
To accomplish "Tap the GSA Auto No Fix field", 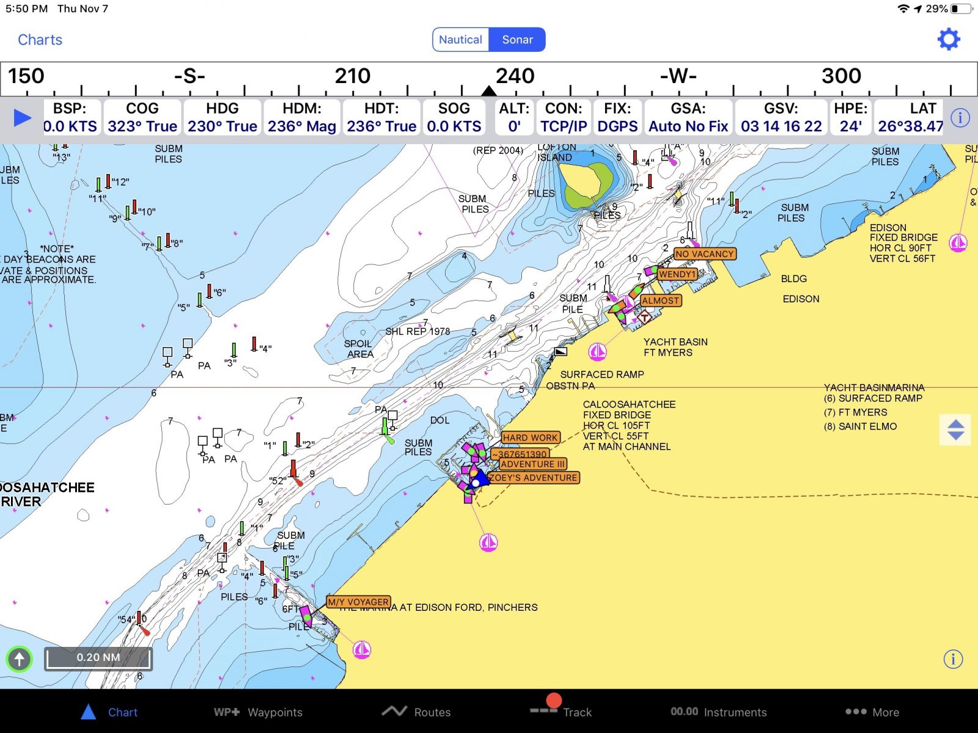I will click(688, 117).
